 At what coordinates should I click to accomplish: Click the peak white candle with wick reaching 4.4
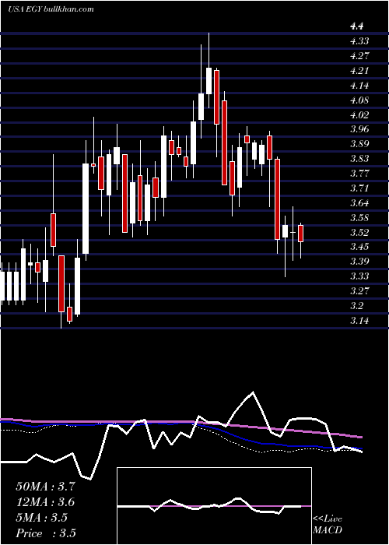209,81
